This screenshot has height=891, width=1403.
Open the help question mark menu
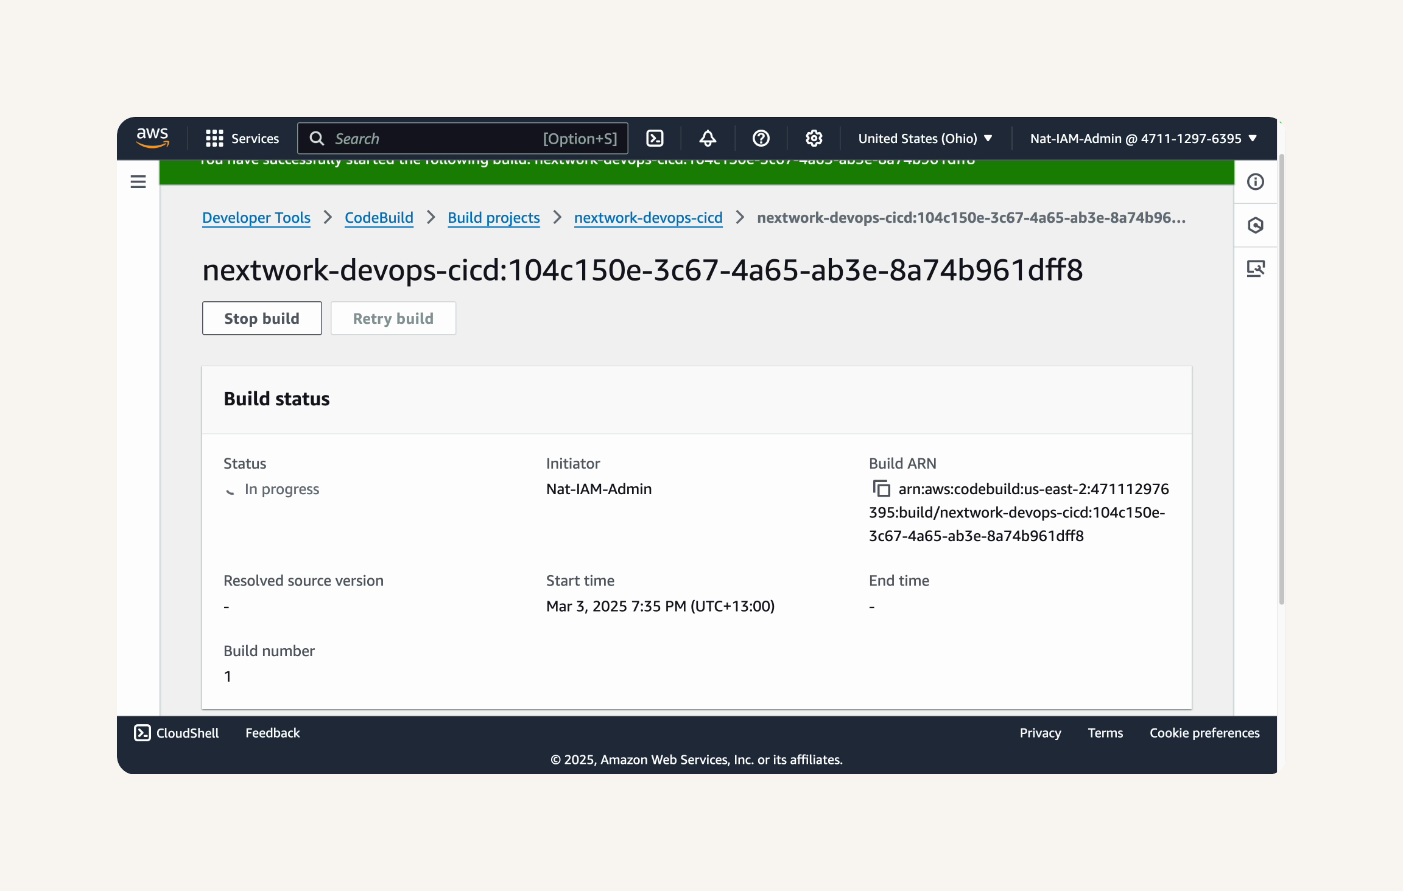tap(761, 138)
